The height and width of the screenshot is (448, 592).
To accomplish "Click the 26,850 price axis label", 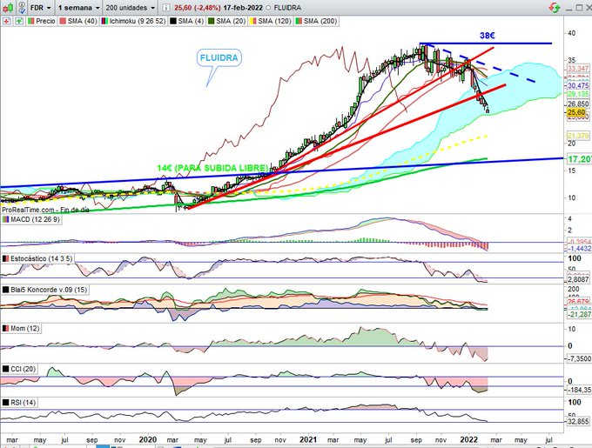I will click(x=578, y=104).
